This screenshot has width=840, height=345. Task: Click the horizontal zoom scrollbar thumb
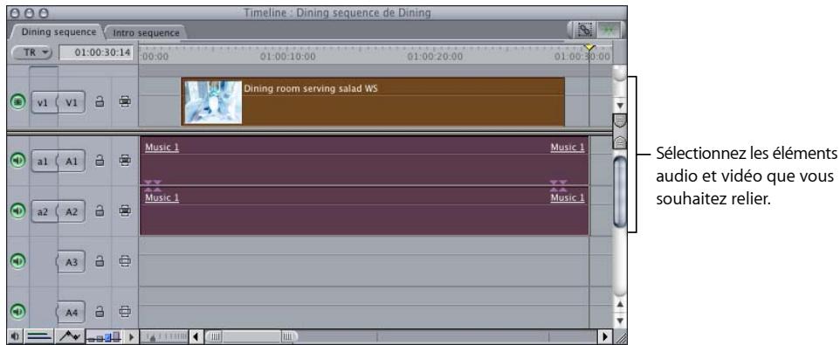[251, 336]
